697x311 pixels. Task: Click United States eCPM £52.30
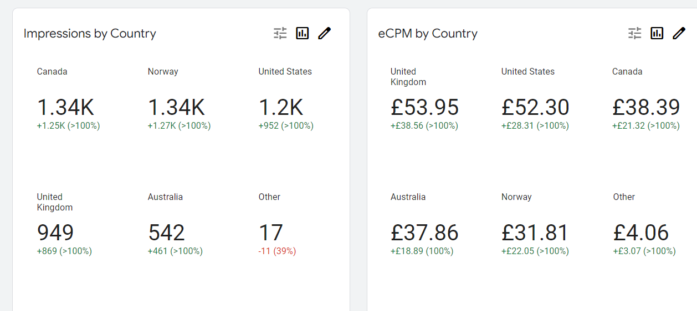coord(535,107)
